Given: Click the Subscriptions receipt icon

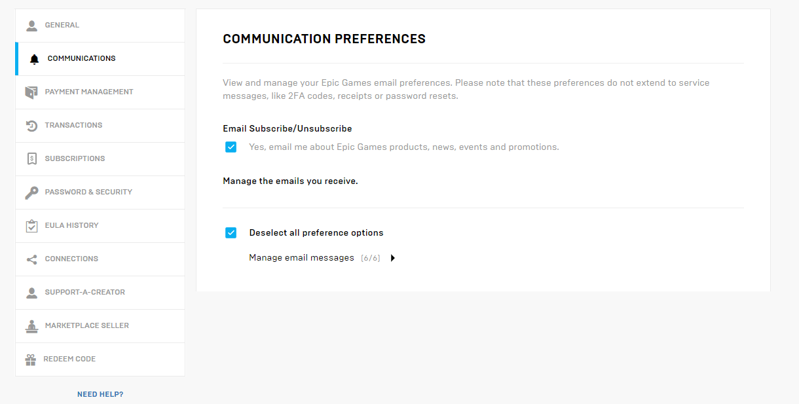Looking at the screenshot, I should (31, 159).
